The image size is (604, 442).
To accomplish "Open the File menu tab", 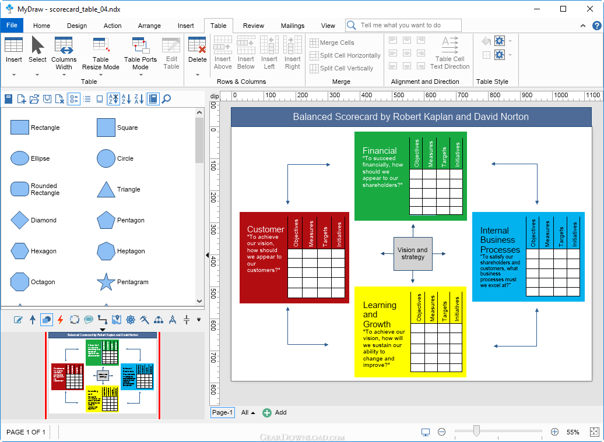I will tap(12, 26).
